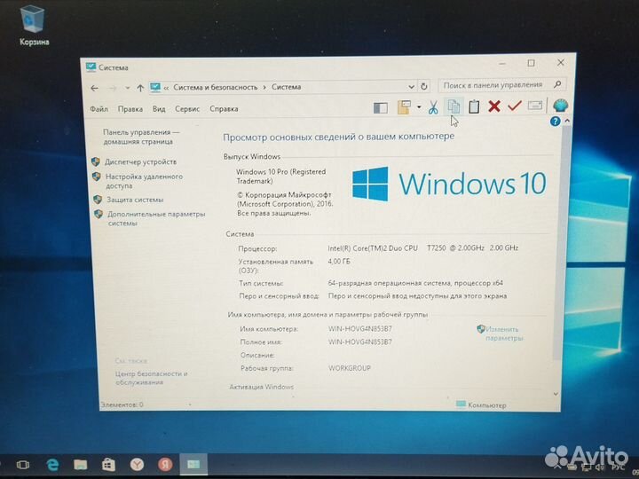Click the views layout toolbar icon
The width and height of the screenshot is (639, 479).
(404, 107)
